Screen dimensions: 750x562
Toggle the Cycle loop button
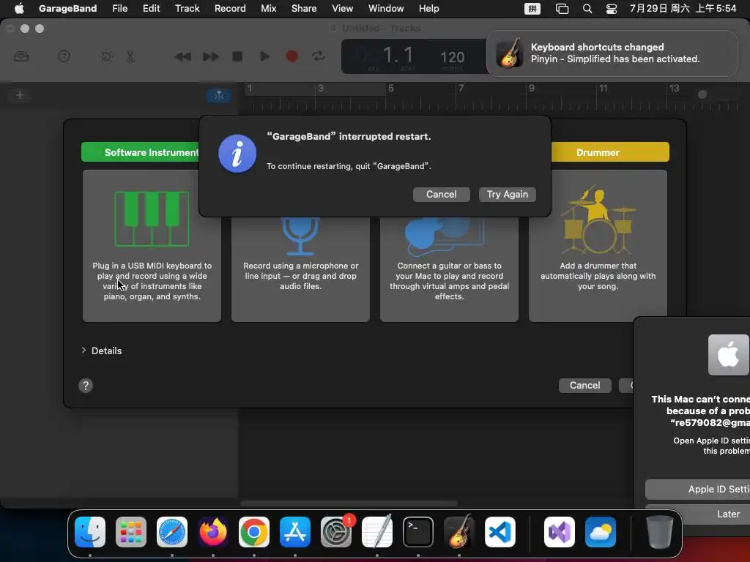coord(319,57)
